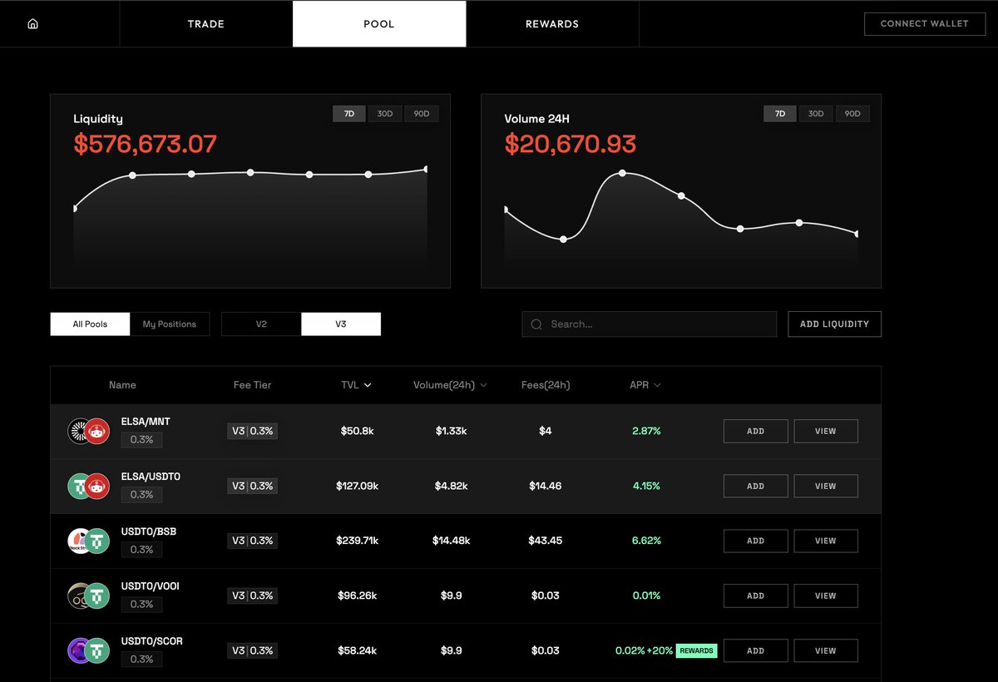Connect your wallet via CONNECT WALLET
This screenshot has height=682, width=998.
coord(925,23)
